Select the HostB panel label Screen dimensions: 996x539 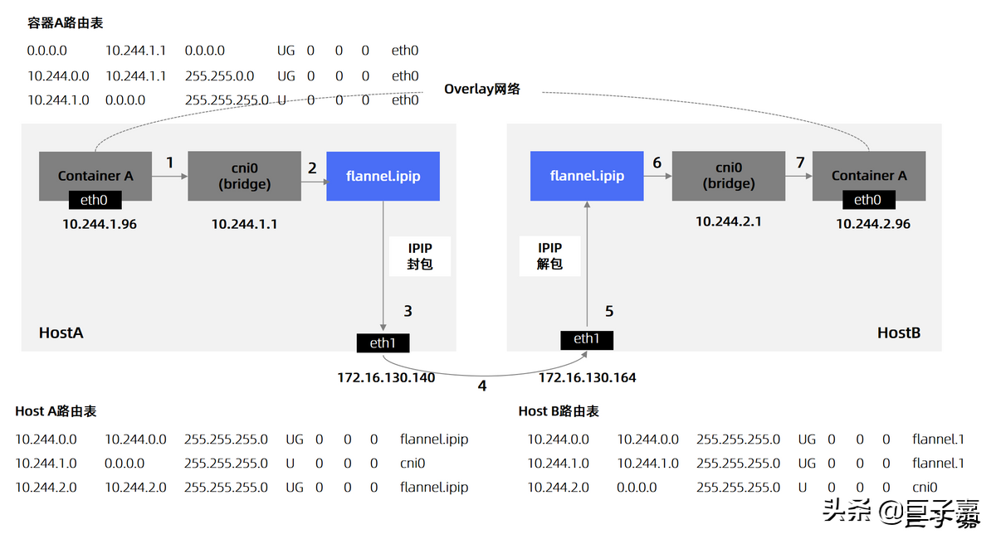(x=899, y=332)
